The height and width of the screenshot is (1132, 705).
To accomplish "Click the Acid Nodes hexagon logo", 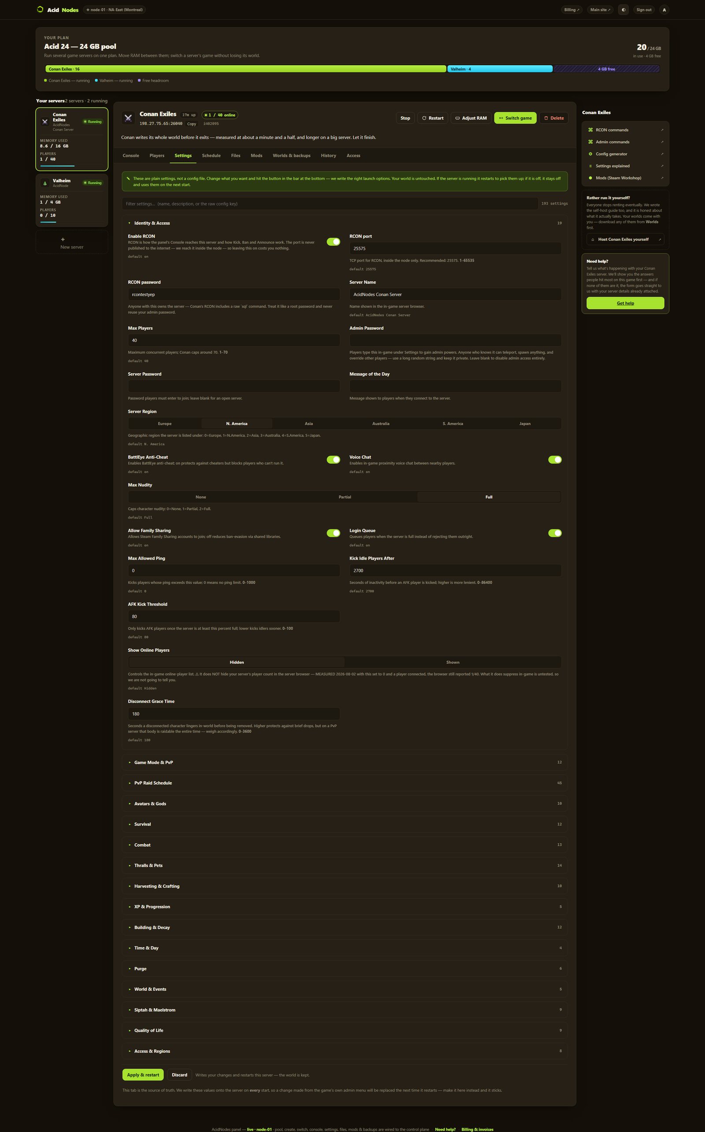I will [40, 9].
